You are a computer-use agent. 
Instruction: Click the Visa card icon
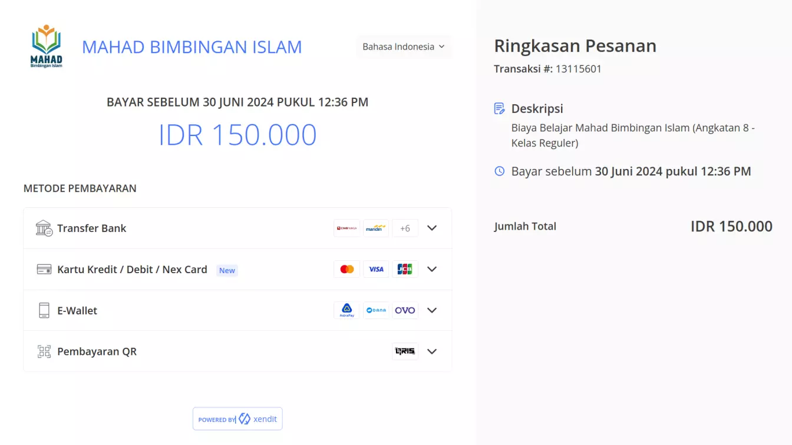pos(376,269)
